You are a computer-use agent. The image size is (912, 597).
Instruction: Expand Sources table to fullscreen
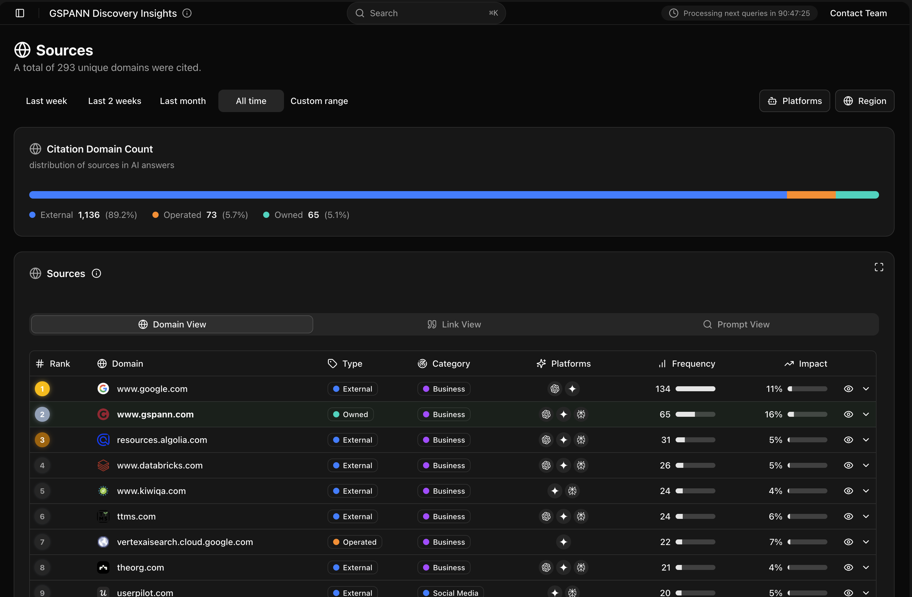pos(879,267)
